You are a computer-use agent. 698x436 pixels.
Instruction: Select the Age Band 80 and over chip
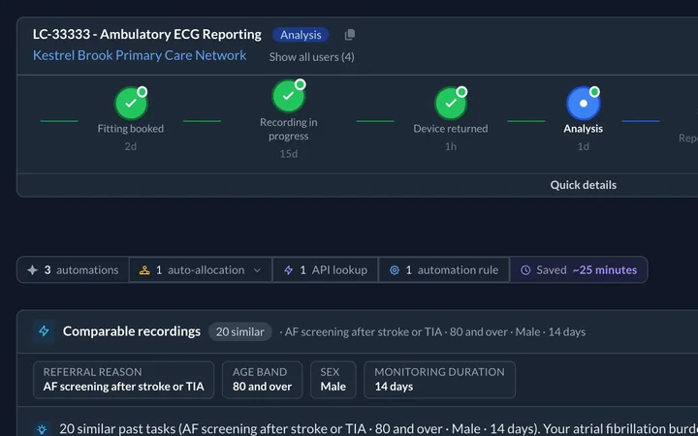click(x=262, y=380)
